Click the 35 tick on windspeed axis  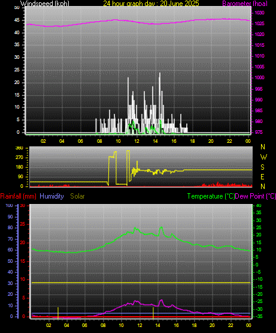(x=17, y=45)
